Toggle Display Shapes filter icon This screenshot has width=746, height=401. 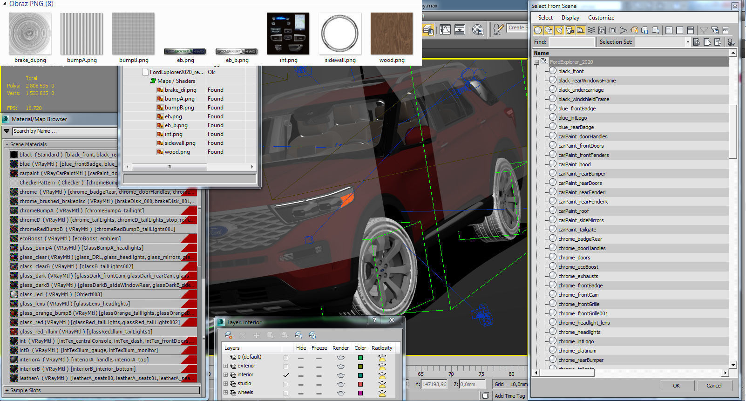(549, 30)
